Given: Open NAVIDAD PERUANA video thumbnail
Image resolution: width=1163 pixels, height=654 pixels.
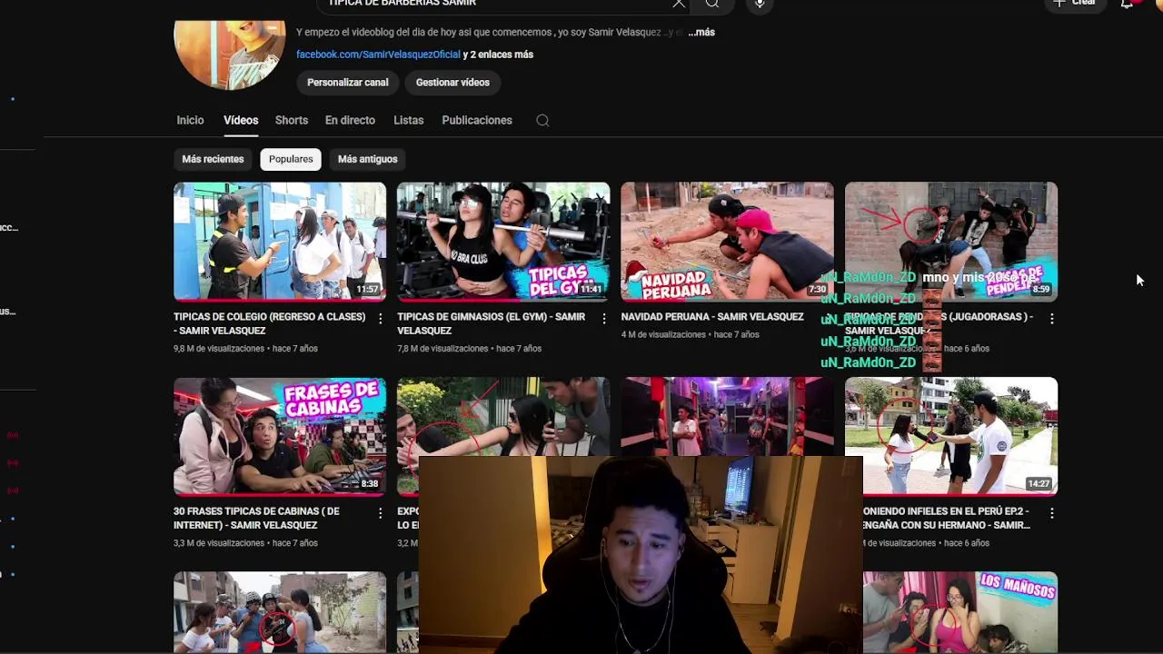Looking at the screenshot, I should (x=727, y=242).
